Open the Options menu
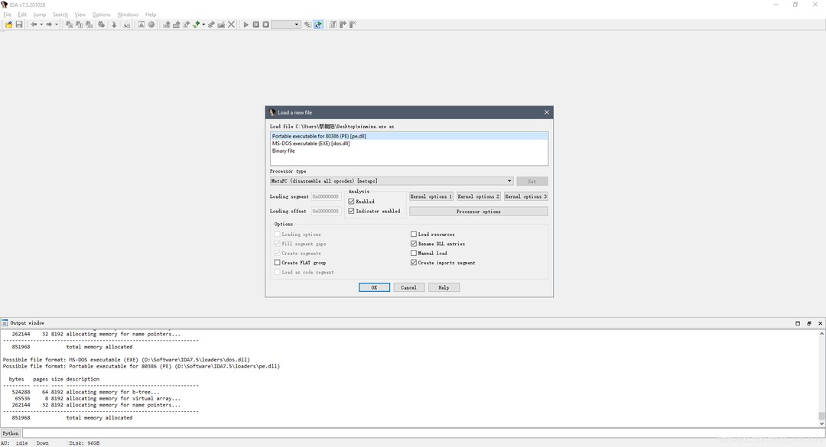This screenshot has height=447, width=826. [x=101, y=15]
